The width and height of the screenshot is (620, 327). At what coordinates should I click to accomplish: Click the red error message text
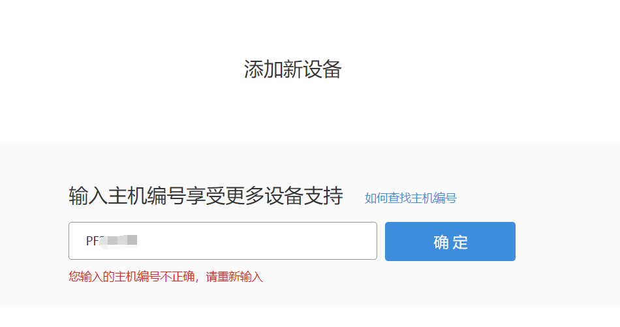[x=166, y=276]
